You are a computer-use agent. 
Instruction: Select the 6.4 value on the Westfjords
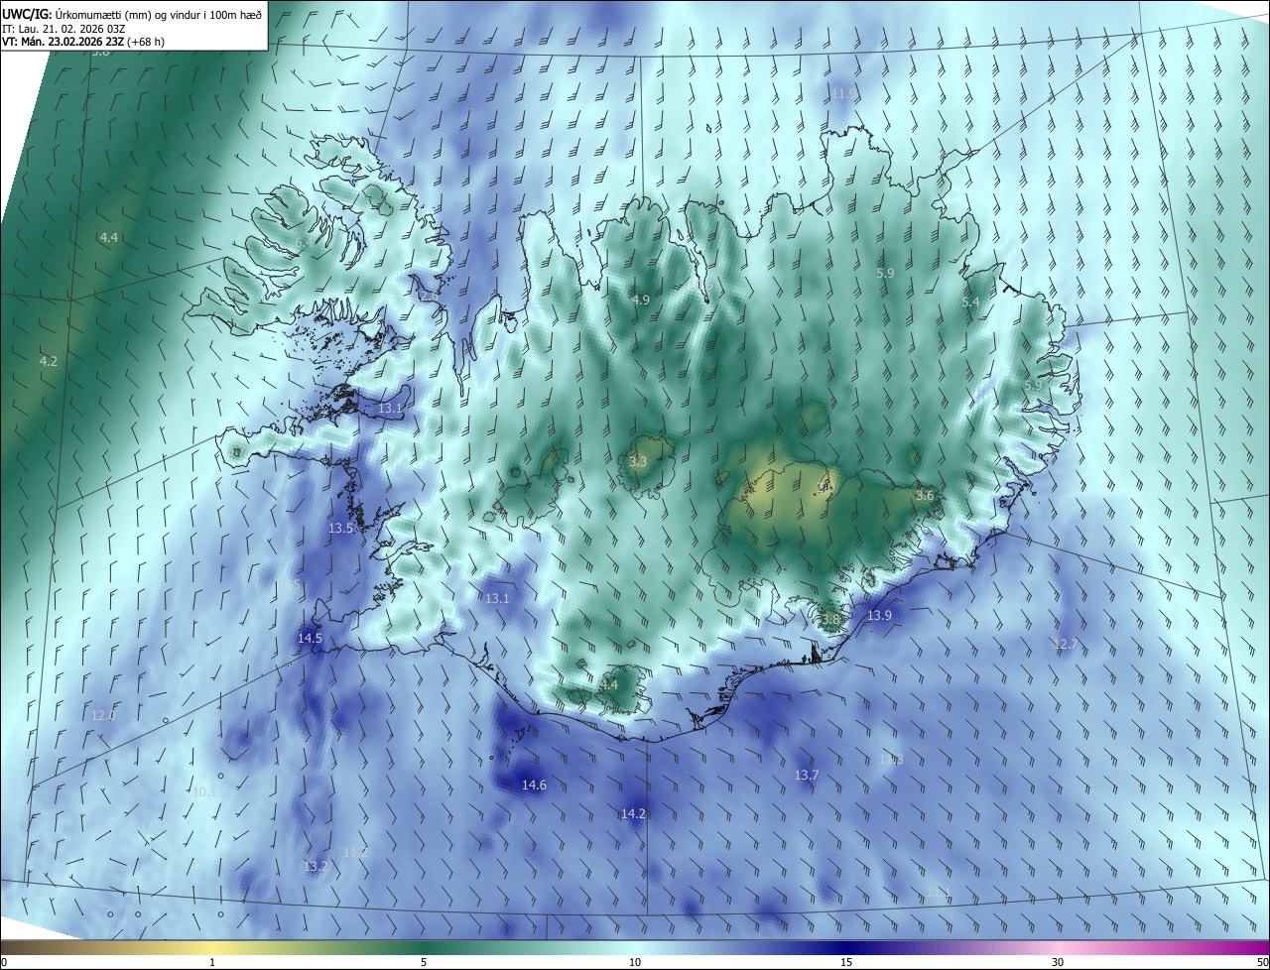click(x=304, y=242)
